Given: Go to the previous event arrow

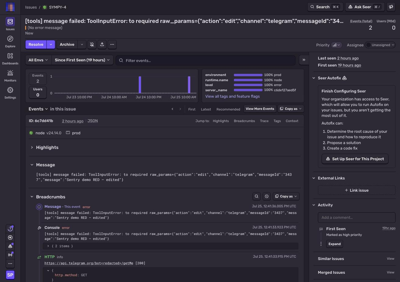Looking at the screenshot, I should (x=172, y=109).
